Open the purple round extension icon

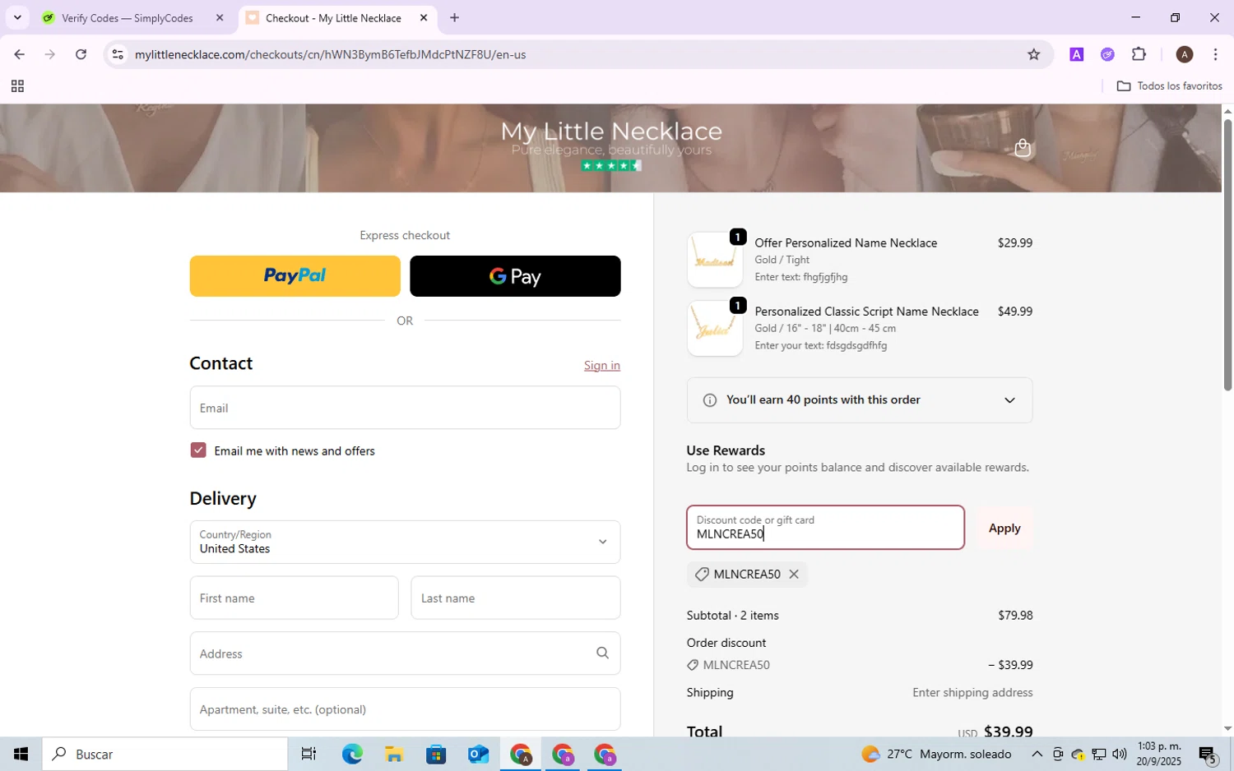tap(1107, 54)
